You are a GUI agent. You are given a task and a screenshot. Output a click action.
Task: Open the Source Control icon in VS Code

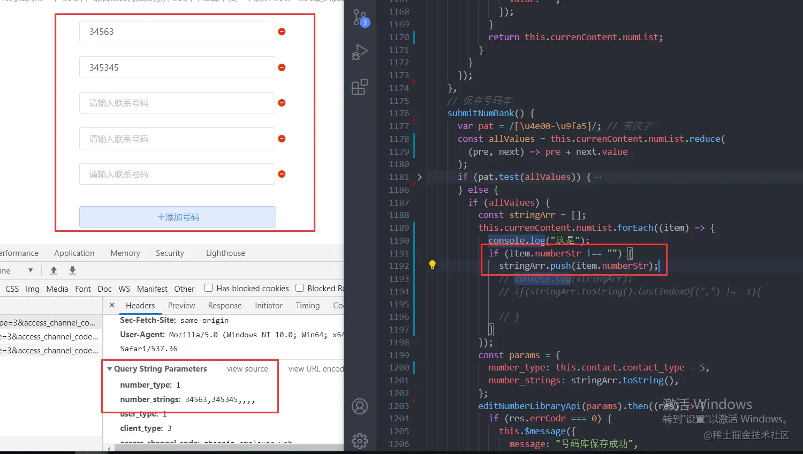tap(360, 18)
